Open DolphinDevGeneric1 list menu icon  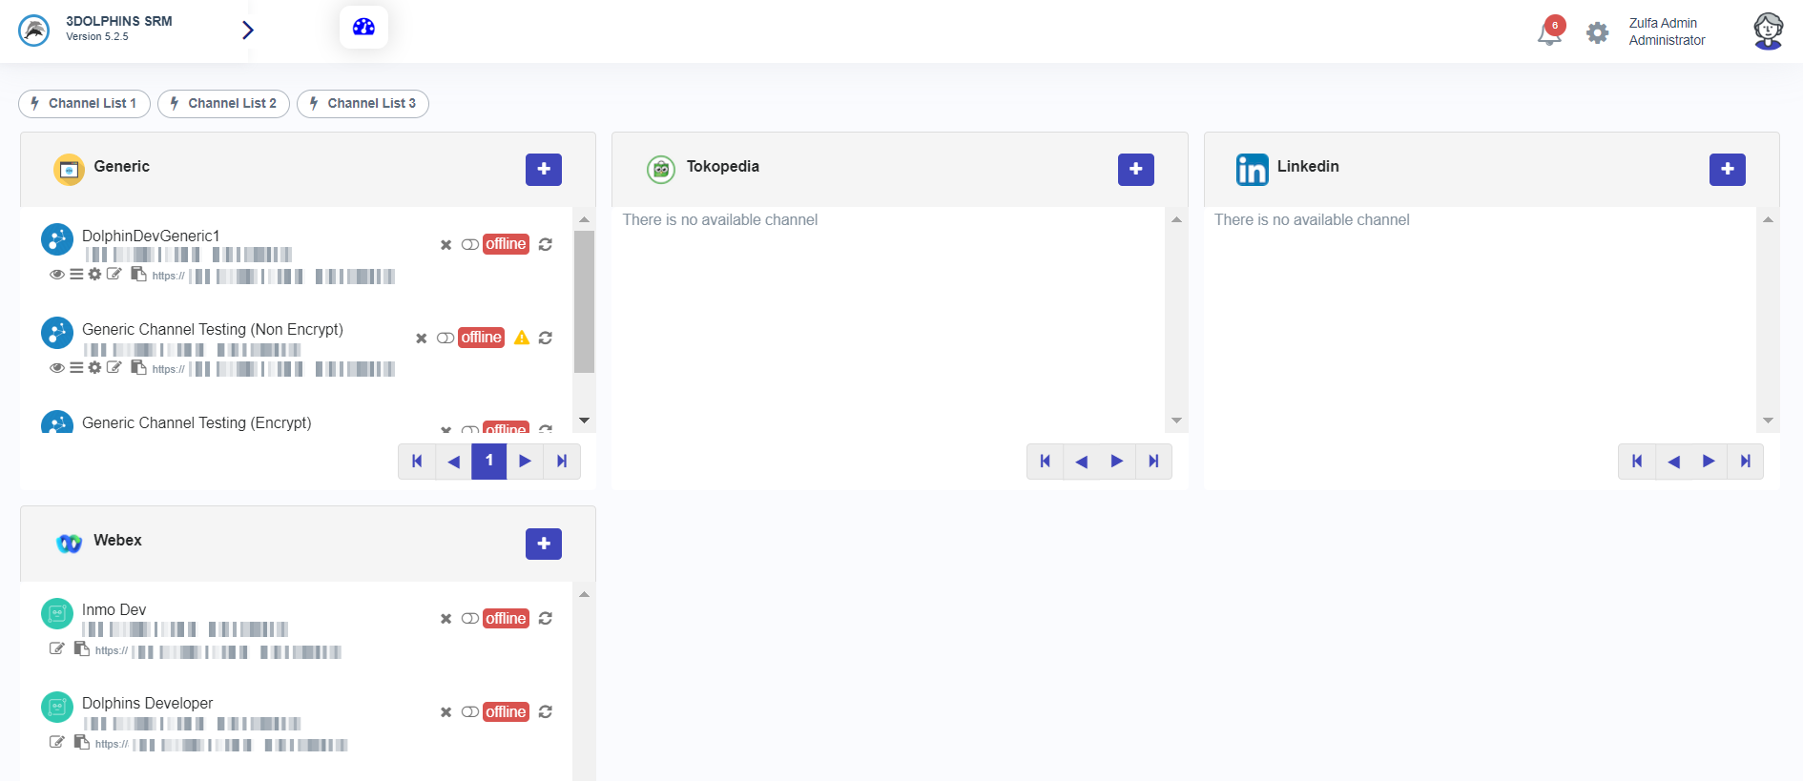pos(76,275)
